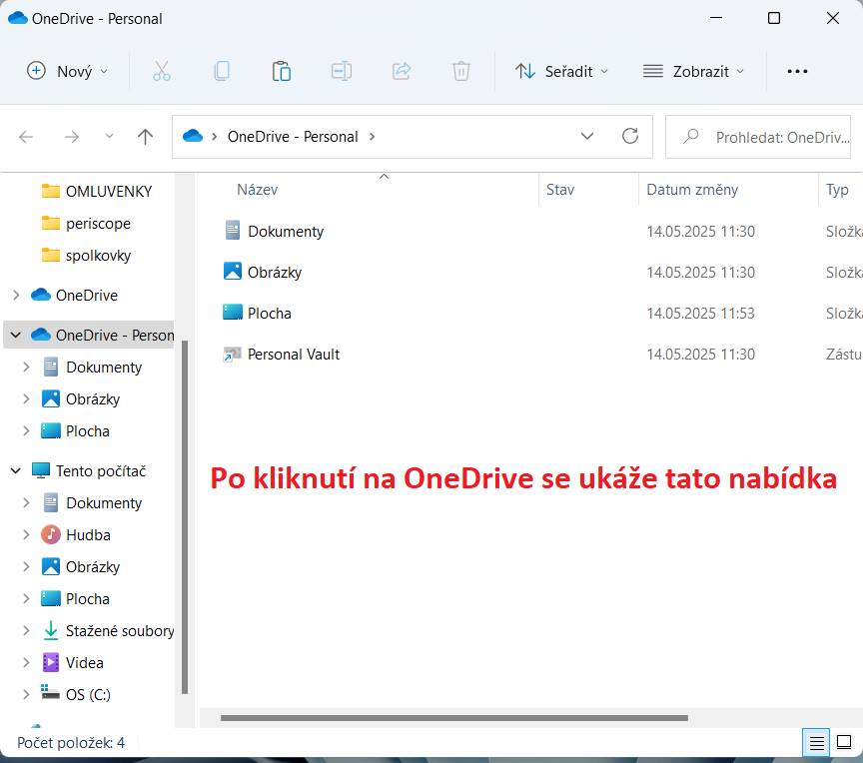The width and height of the screenshot is (863, 763).
Task: Expand Hudba folder in sidebar
Action: (26, 534)
